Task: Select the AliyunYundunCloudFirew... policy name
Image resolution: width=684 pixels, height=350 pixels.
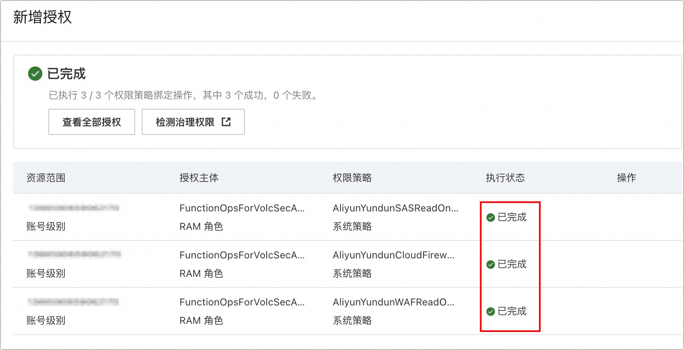Action: 394,255
